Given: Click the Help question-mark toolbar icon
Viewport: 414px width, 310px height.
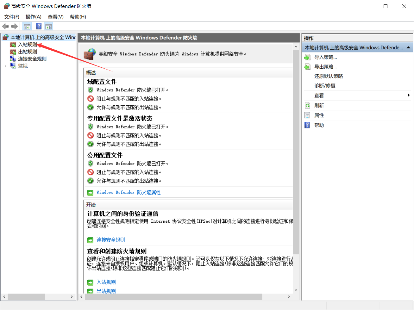Looking at the screenshot, I should pyautogui.click(x=38, y=26).
